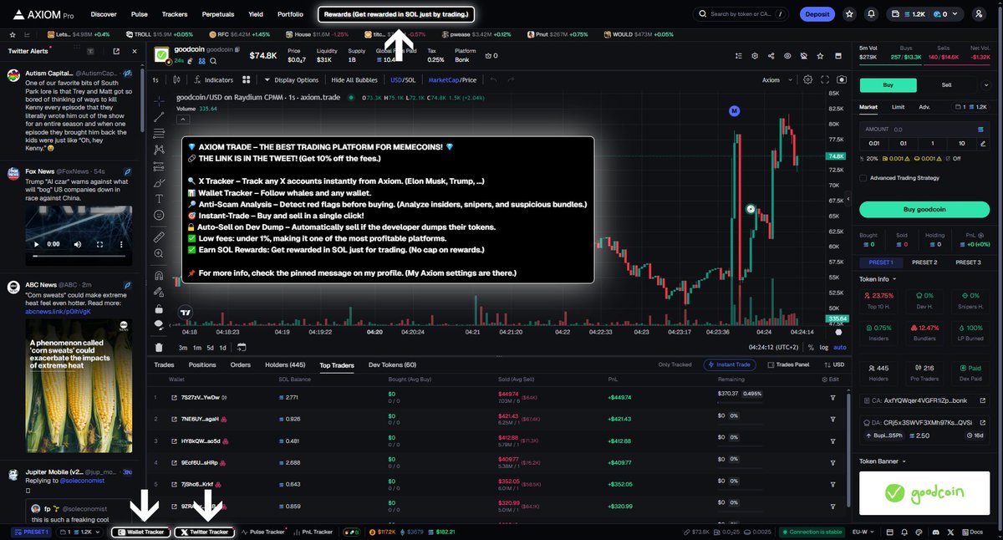The width and height of the screenshot is (1003, 540).
Task: Click the buy AMOUNT input field
Action: coord(924,130)
